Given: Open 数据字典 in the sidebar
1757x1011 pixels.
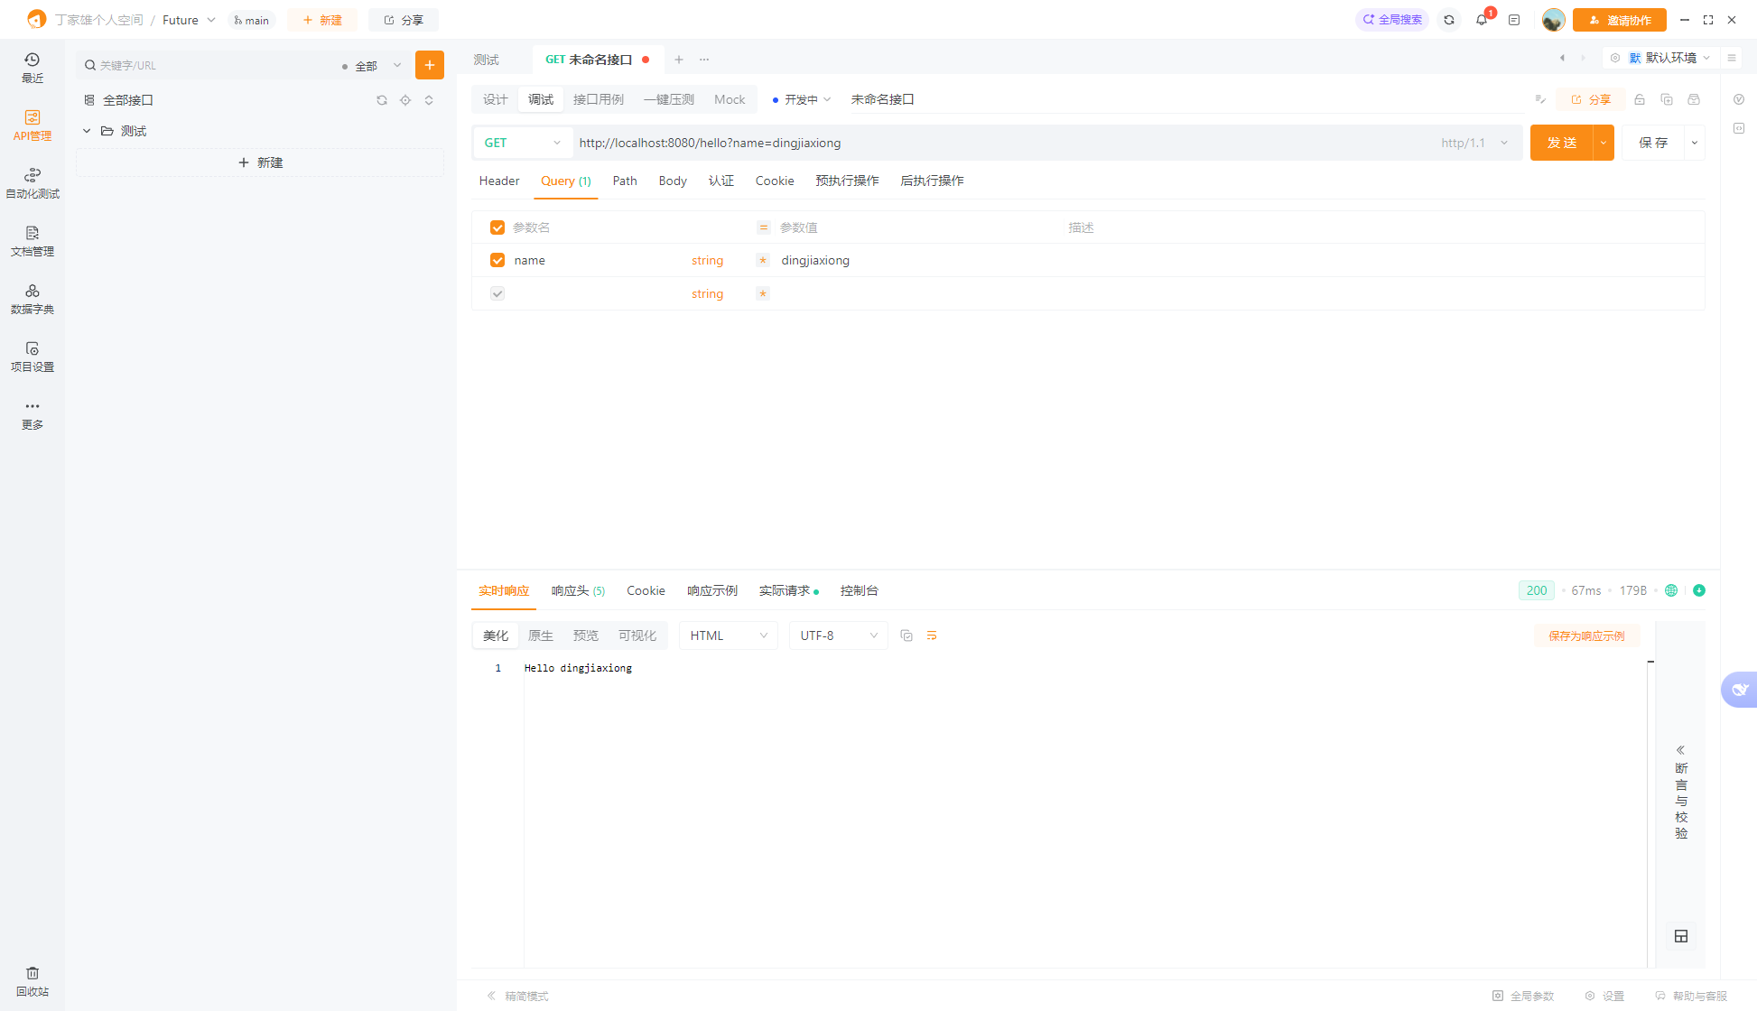Looking at the screenshot, I should (32, 299).
